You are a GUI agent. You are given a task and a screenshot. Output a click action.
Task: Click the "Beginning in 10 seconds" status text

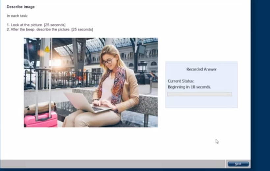click(189, 87)
